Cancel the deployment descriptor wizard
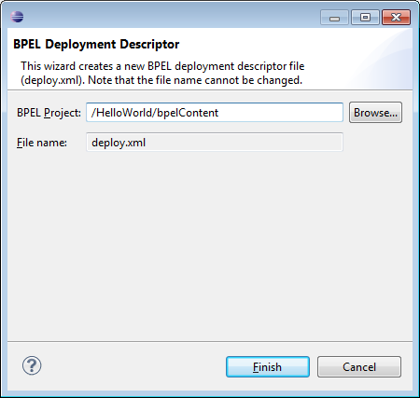The image size is (420, 398). 359,367
